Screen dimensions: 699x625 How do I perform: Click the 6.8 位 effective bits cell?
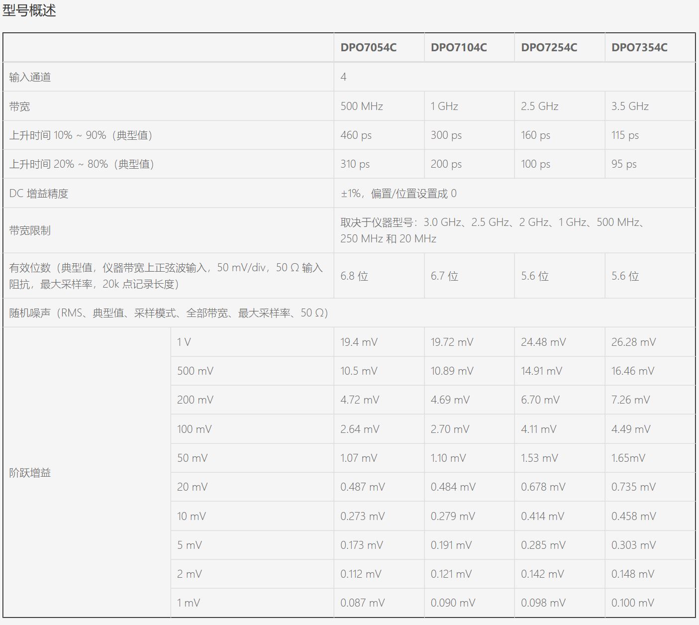[x=354, y=276]
